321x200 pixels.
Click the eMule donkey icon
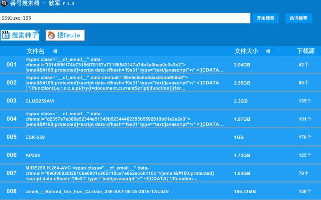pyautogui.click(x=52, y=35)
